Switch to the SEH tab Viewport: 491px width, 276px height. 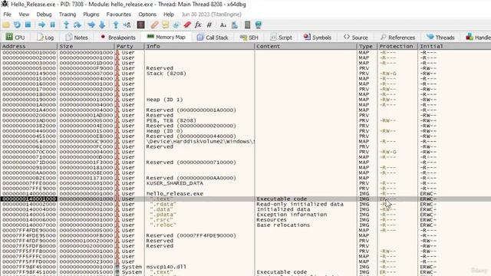tap(249, 38)
